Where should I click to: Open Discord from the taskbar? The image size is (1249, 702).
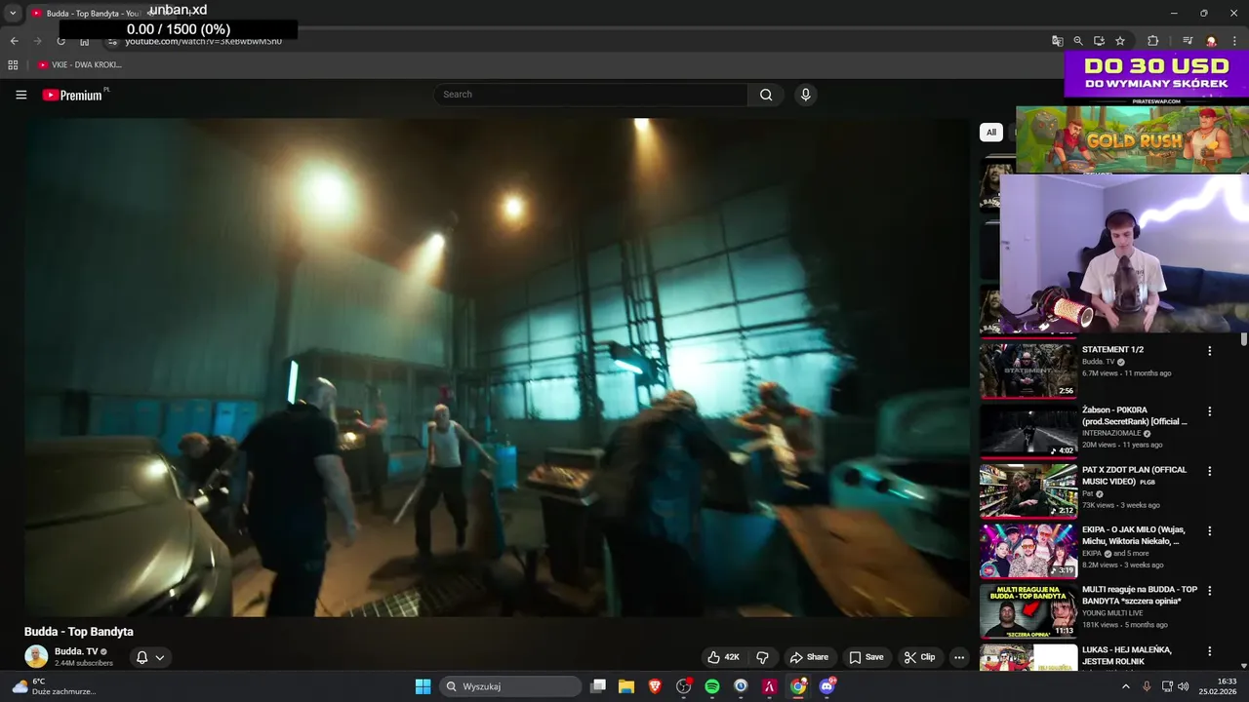pyautogui.click(x=827, y=686)
